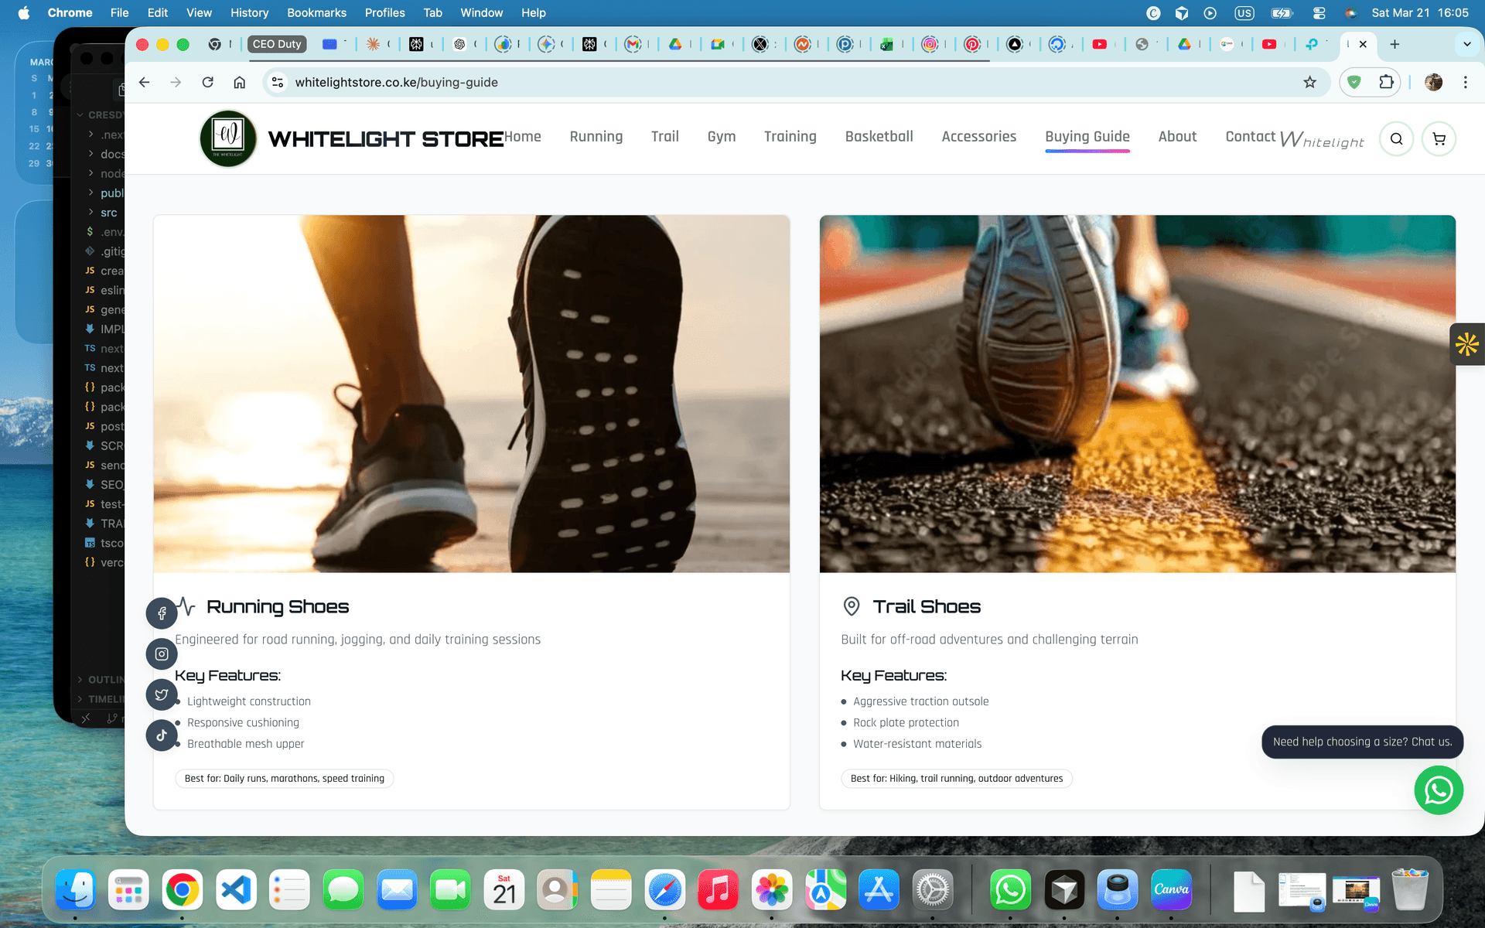The width and height of the screenshot is (1485, 928).
Task: Click the yellow asterisk side widget
Action: 1467,344
